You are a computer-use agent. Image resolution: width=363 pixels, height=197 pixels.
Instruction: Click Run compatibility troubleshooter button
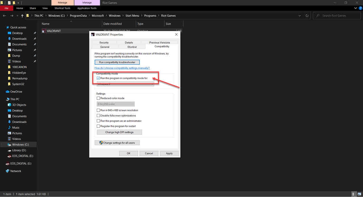(117, 62)
